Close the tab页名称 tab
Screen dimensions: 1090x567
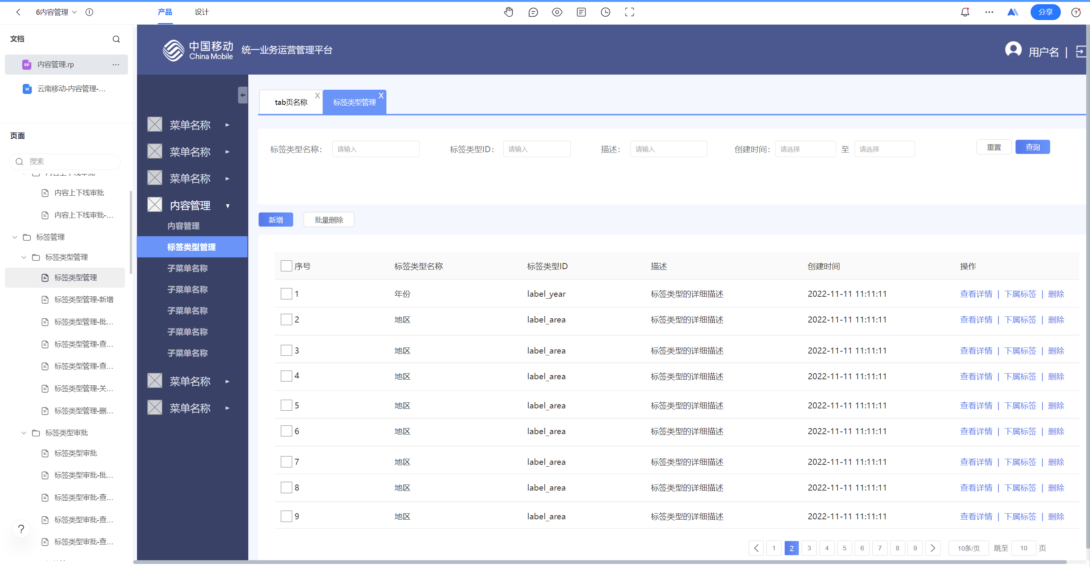(318, 96)
